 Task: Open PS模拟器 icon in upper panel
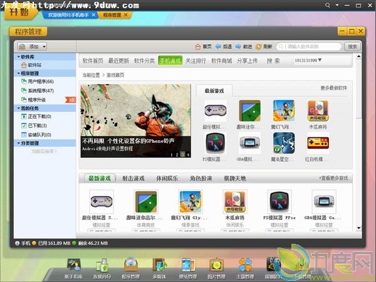tap(215, 143)
